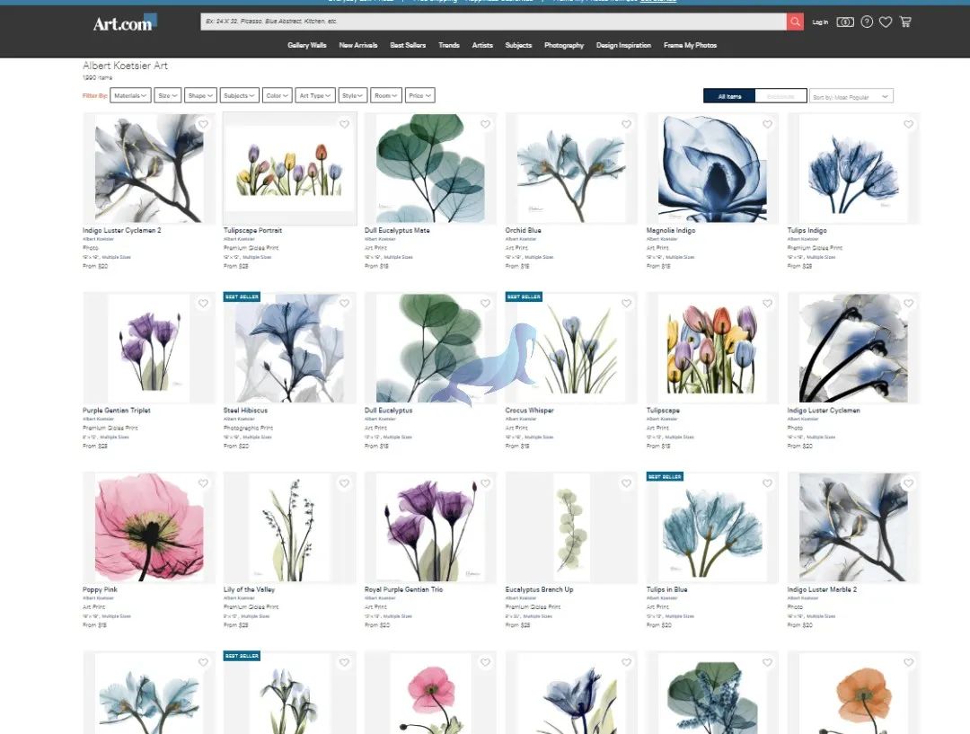970x734 pixels.
Task: Open the Artists menu
Action: point(482,45)
